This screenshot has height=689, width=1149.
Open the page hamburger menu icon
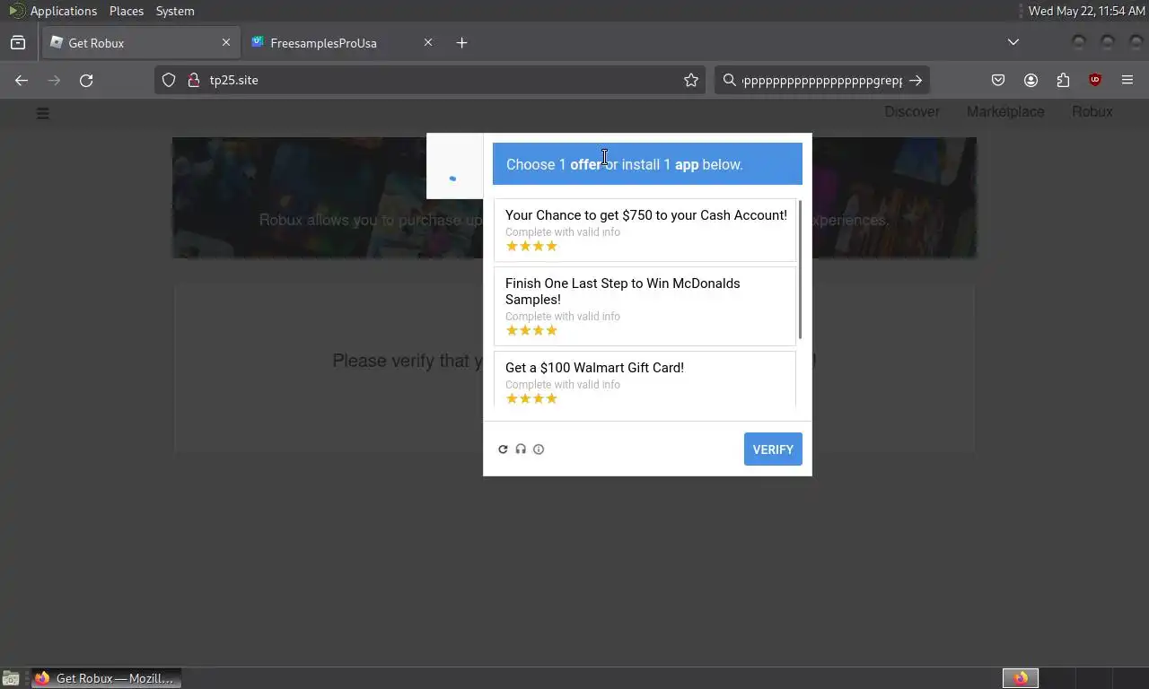42,113
